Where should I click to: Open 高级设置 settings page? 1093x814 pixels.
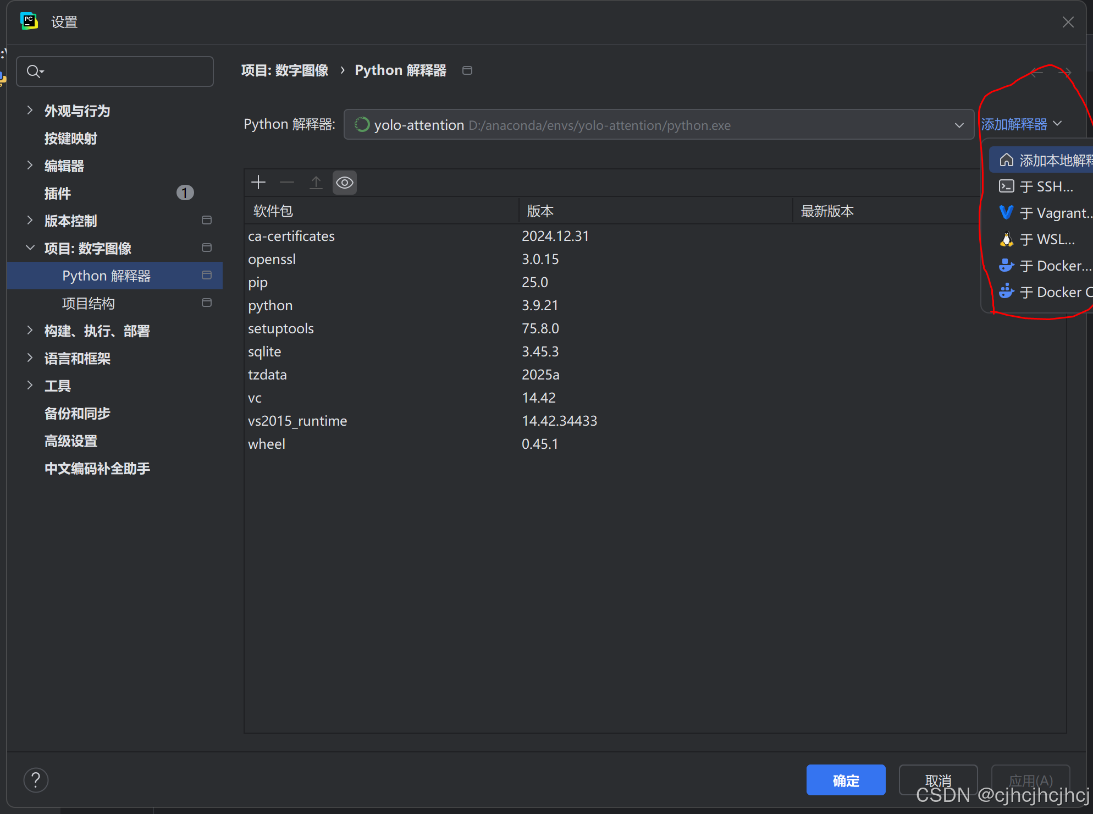71,441
